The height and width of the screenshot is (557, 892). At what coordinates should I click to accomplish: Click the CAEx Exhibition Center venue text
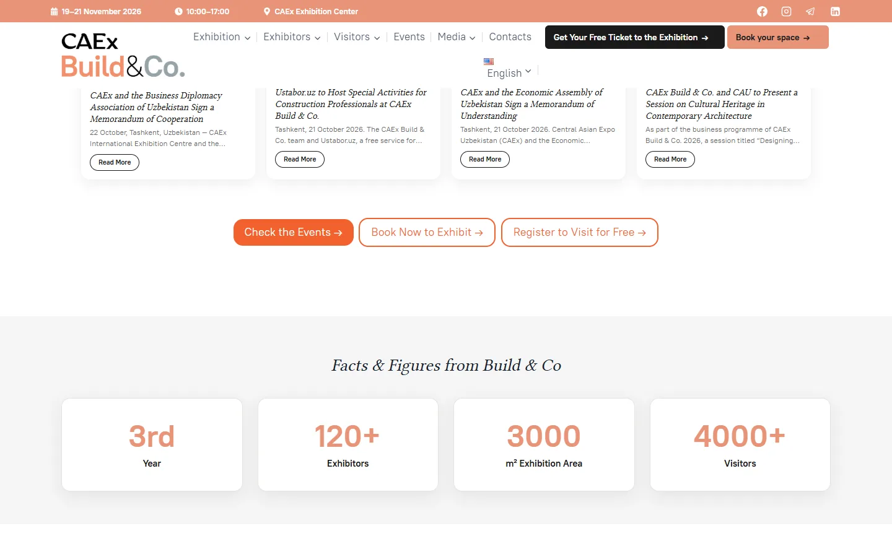tap(316, 11)
